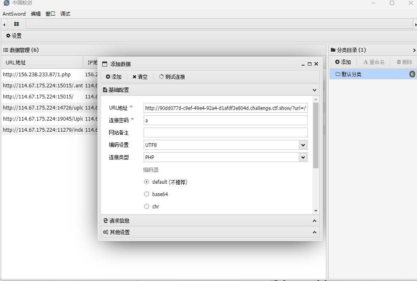The width and height of the screenshot is (417, 281).
Task: Click 添加 in category panel
Action: point(343,62)
